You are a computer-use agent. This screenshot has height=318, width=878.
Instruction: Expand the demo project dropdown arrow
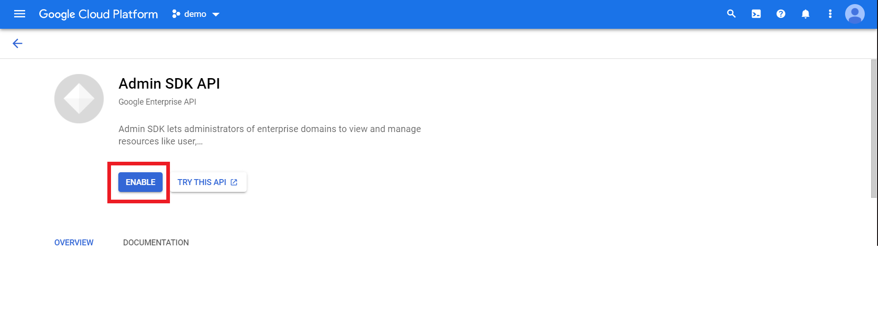pos(216,15)
